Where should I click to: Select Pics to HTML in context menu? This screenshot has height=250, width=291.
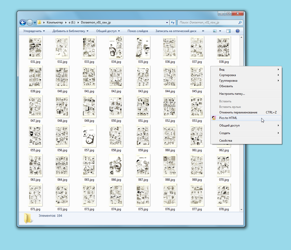[x=228, y=118]
